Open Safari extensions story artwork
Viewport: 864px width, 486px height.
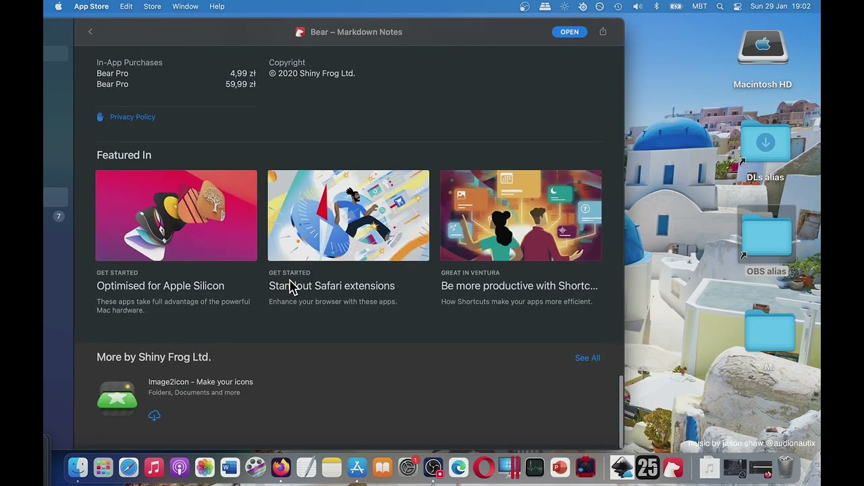(348, 215)
